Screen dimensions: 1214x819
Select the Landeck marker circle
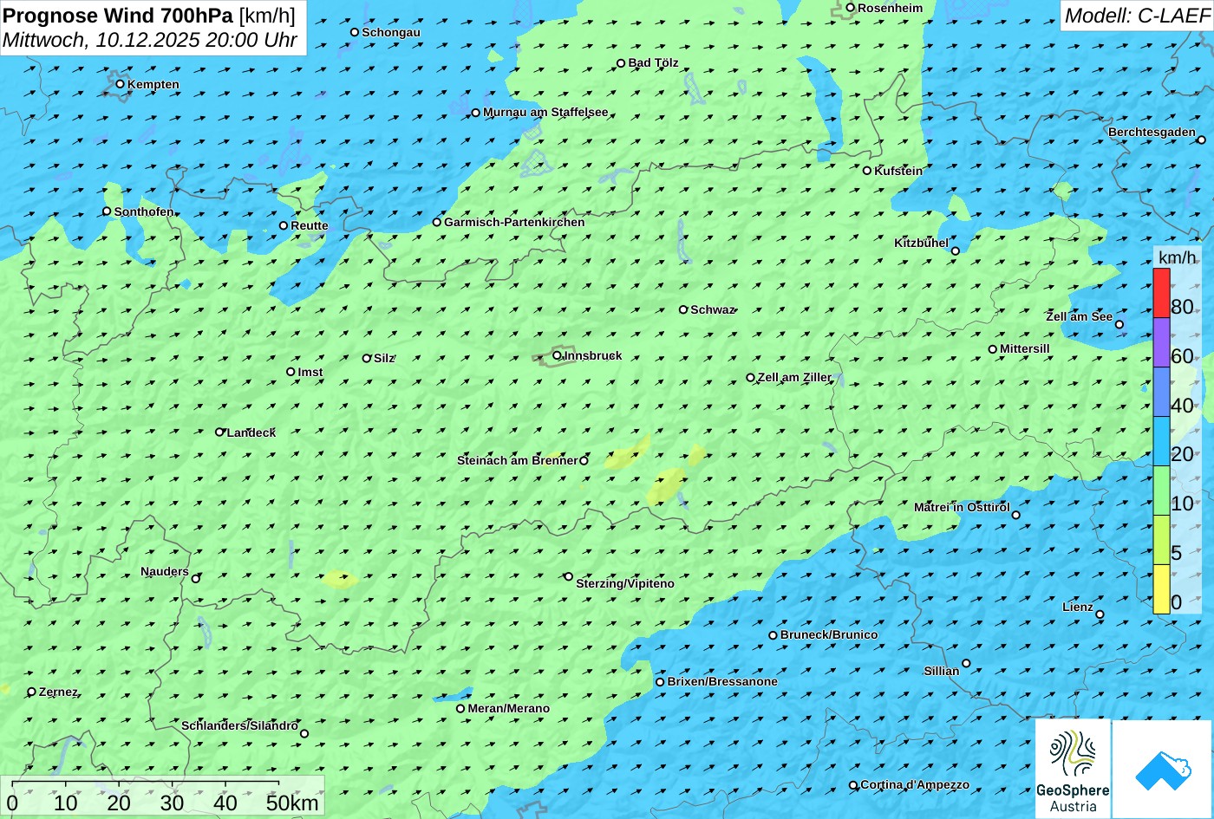pyautogui.click(x=219, y=432)
